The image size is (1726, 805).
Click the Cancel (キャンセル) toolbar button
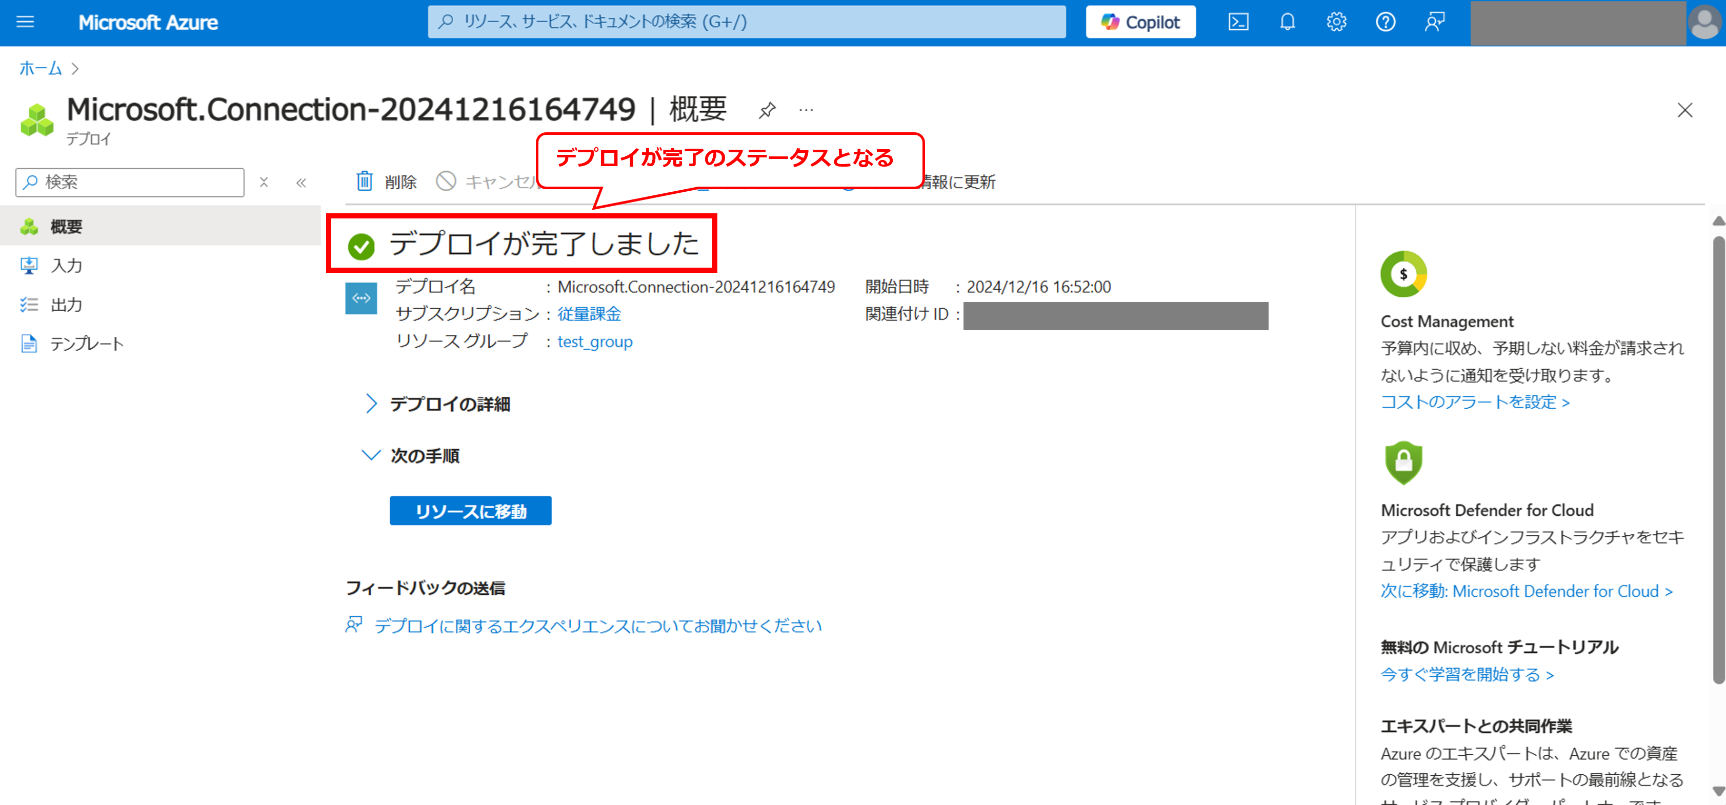(489, 182)
